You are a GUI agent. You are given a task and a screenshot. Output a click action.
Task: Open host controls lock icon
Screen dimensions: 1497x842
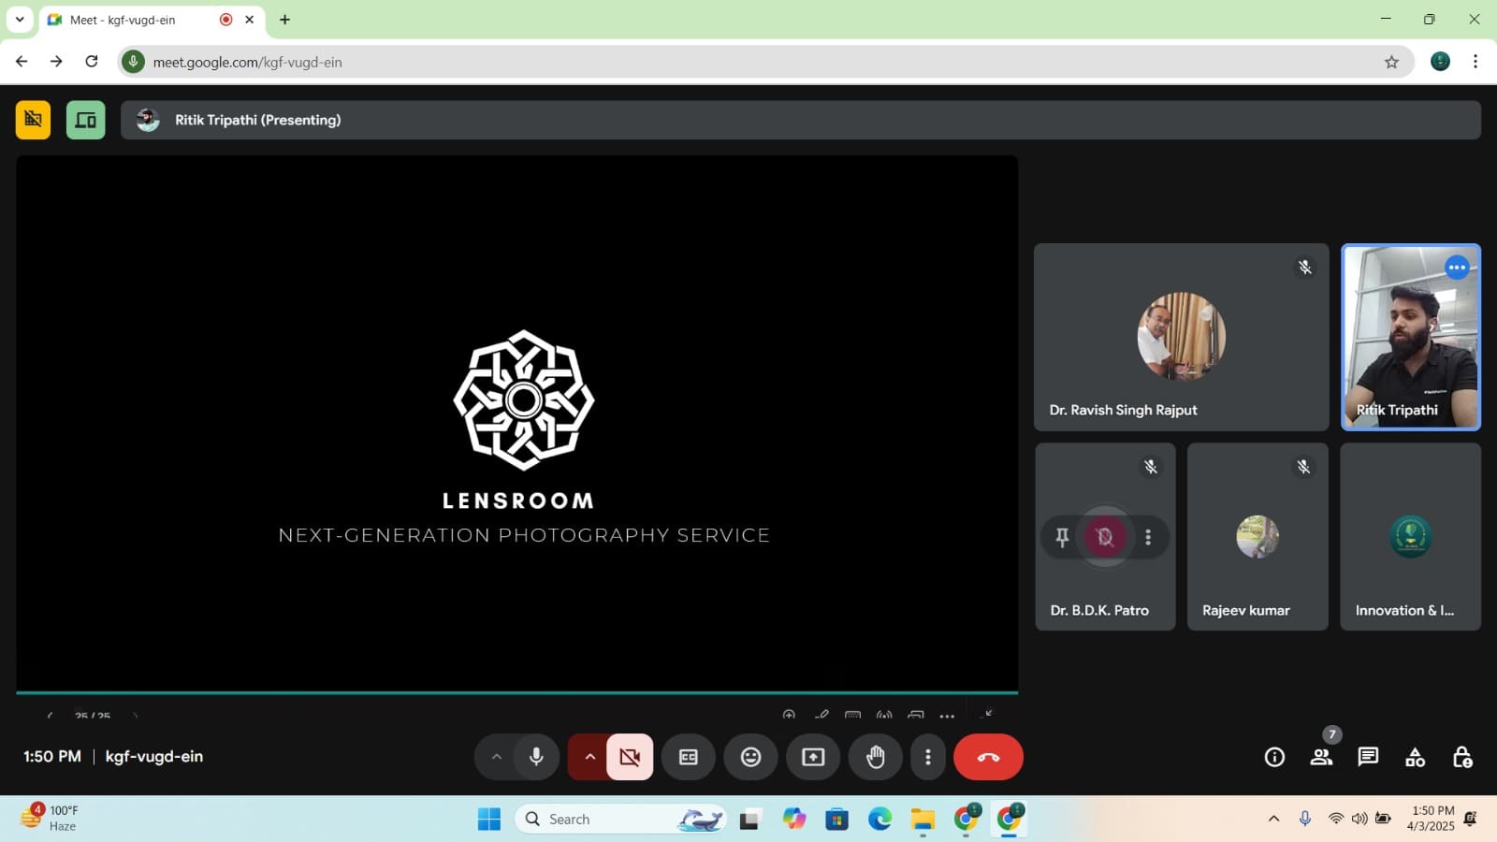(1461, 757)
